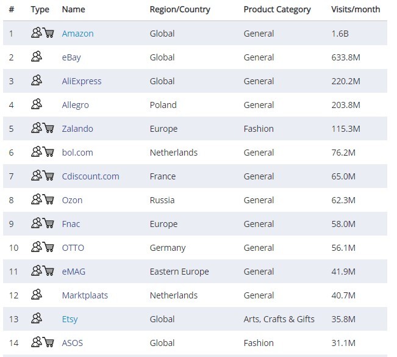Click the Type column header
Viewport: 397px width, 357px height.
(40, 10)
